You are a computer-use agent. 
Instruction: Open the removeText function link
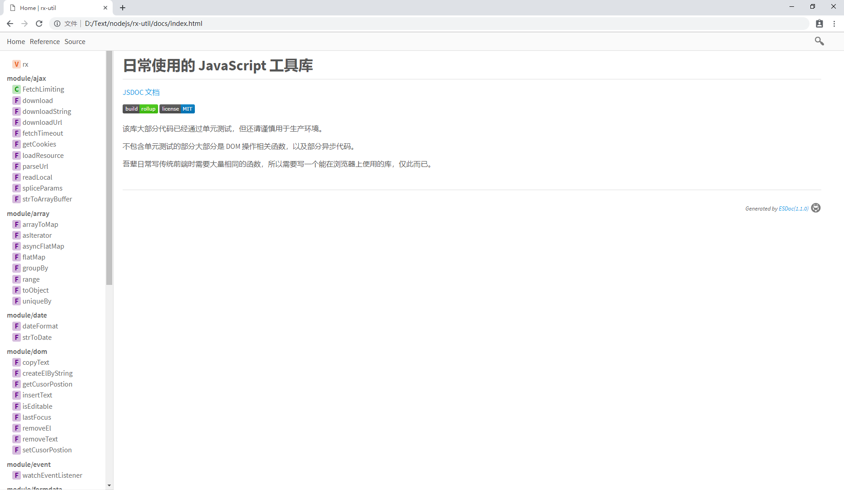[40, 439]
